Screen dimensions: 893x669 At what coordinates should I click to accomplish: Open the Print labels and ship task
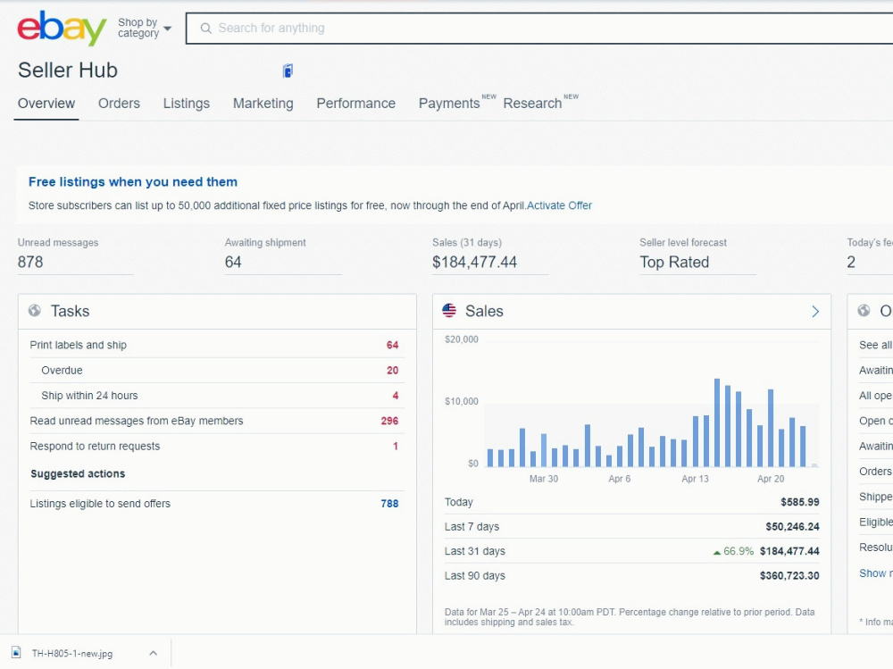click(214, 346)
